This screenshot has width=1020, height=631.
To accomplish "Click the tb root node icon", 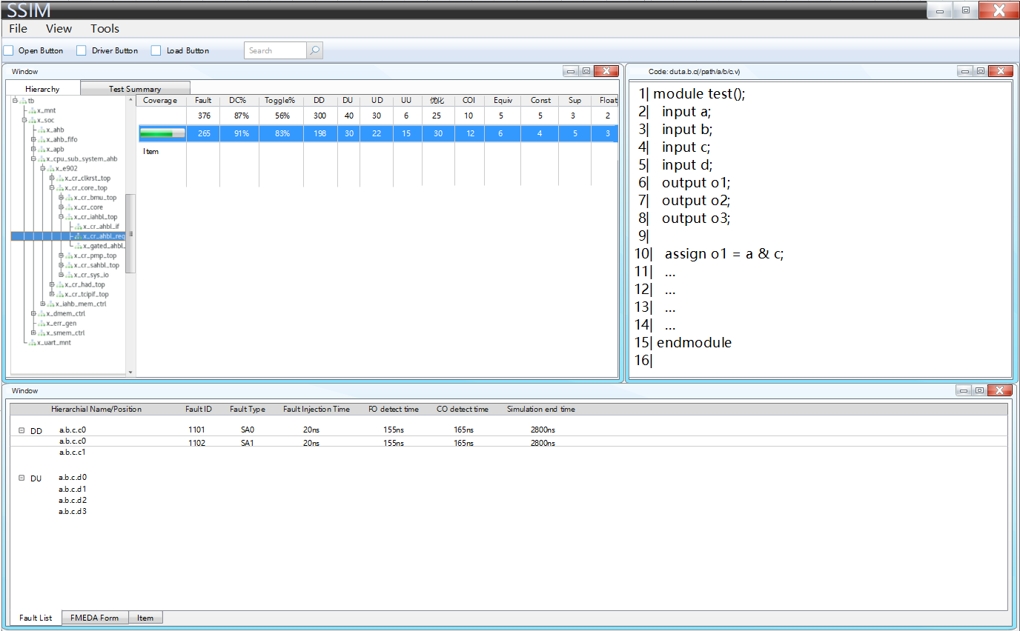I will tap(23, 101).
